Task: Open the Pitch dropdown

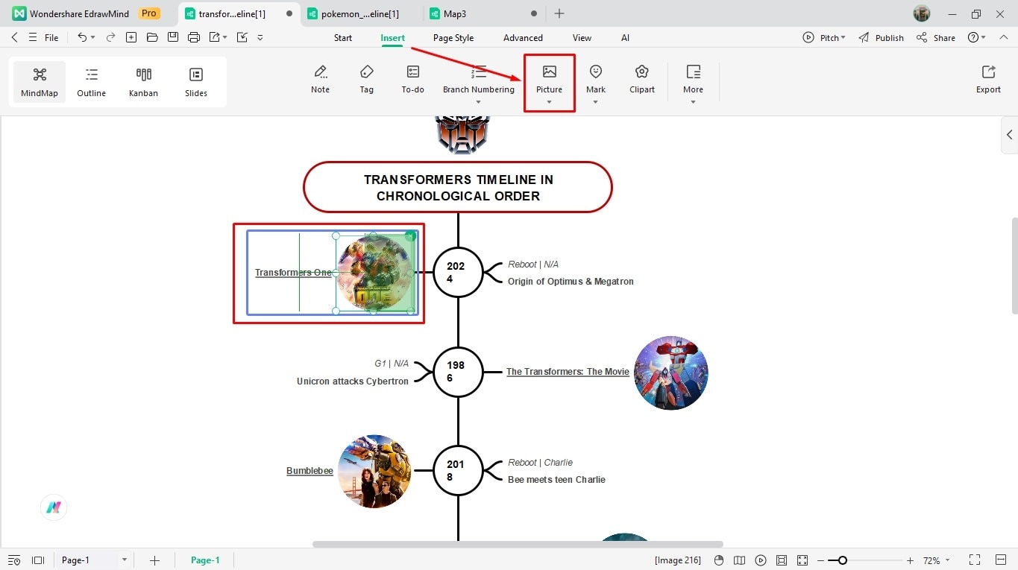Action: [824, 37]
